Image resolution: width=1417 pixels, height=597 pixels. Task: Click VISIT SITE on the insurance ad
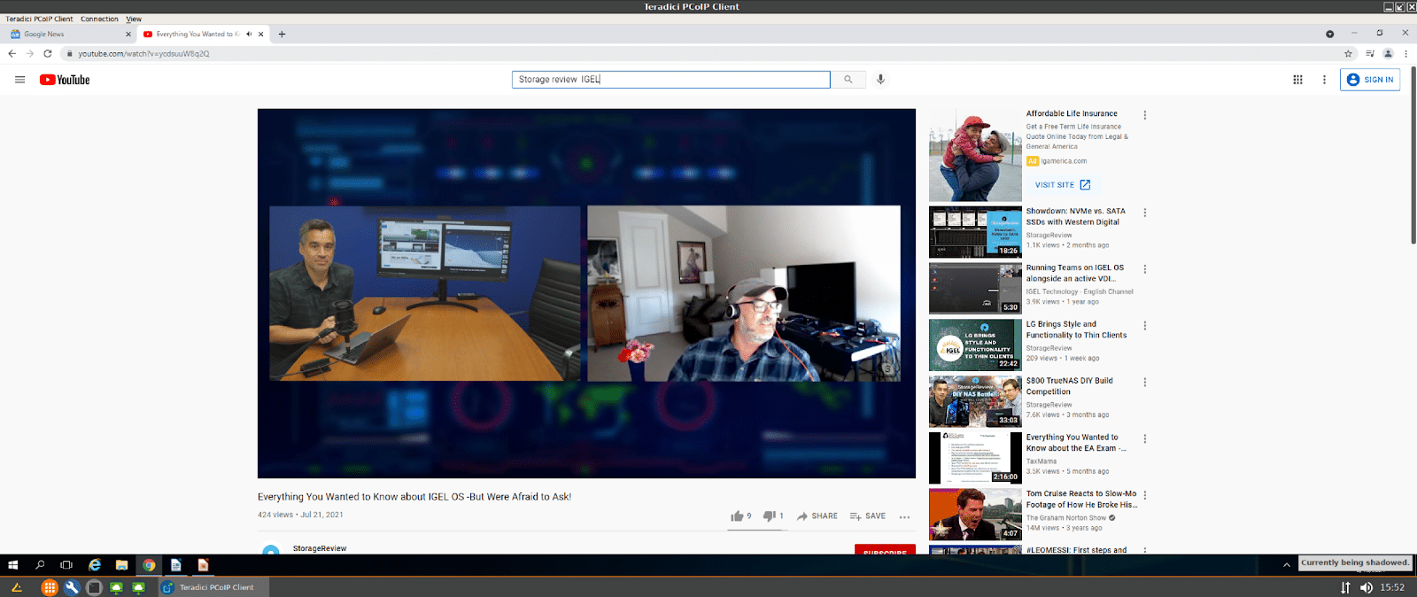[x=1063, y=185]
